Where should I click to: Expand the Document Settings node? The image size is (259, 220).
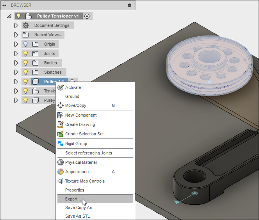click(16, 25)
